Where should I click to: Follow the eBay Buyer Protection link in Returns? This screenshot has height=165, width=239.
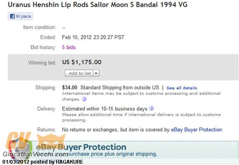pos(196,129)
